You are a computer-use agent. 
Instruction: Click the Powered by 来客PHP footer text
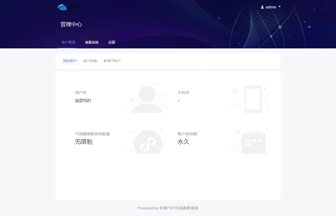click(168, 208)
